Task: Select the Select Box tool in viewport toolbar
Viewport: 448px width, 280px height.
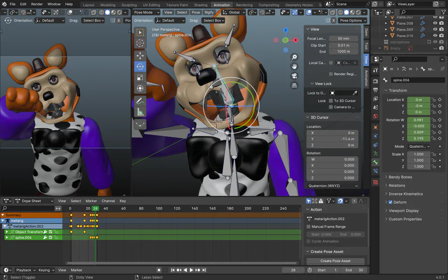Action: (x=140, y=32)
